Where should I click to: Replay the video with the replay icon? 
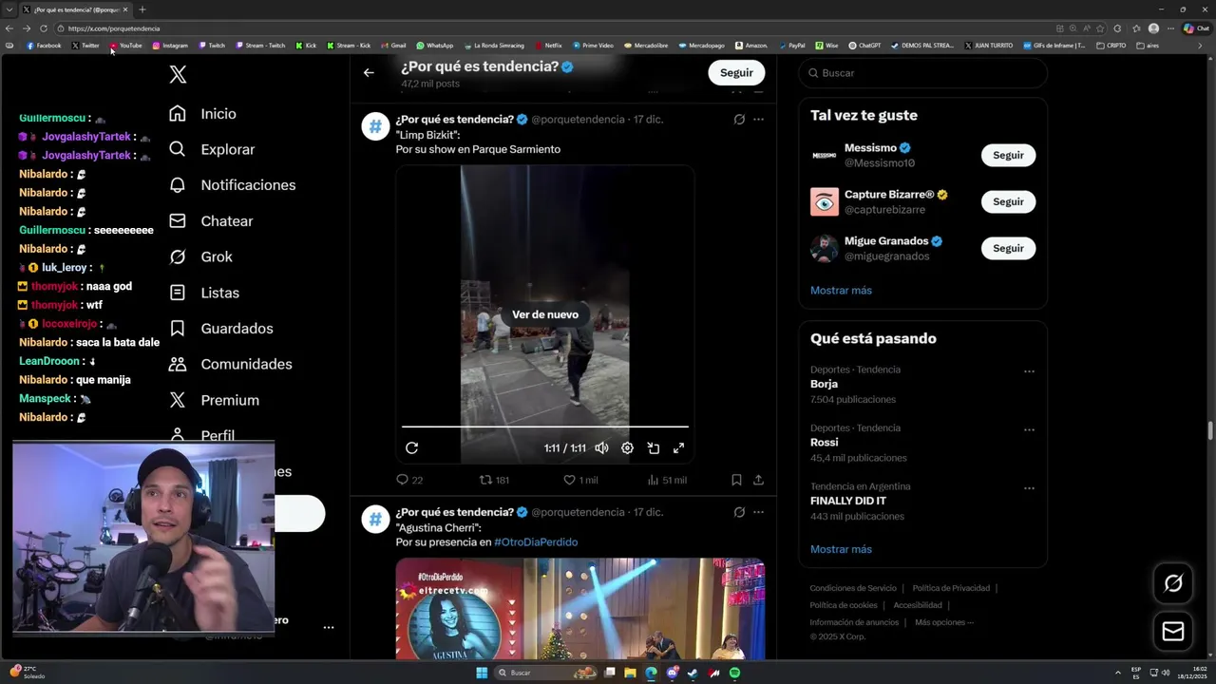411,448
